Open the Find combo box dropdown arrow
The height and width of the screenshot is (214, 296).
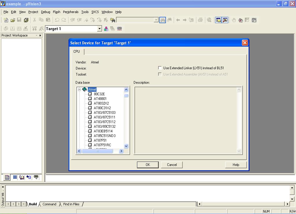(156, 20)
